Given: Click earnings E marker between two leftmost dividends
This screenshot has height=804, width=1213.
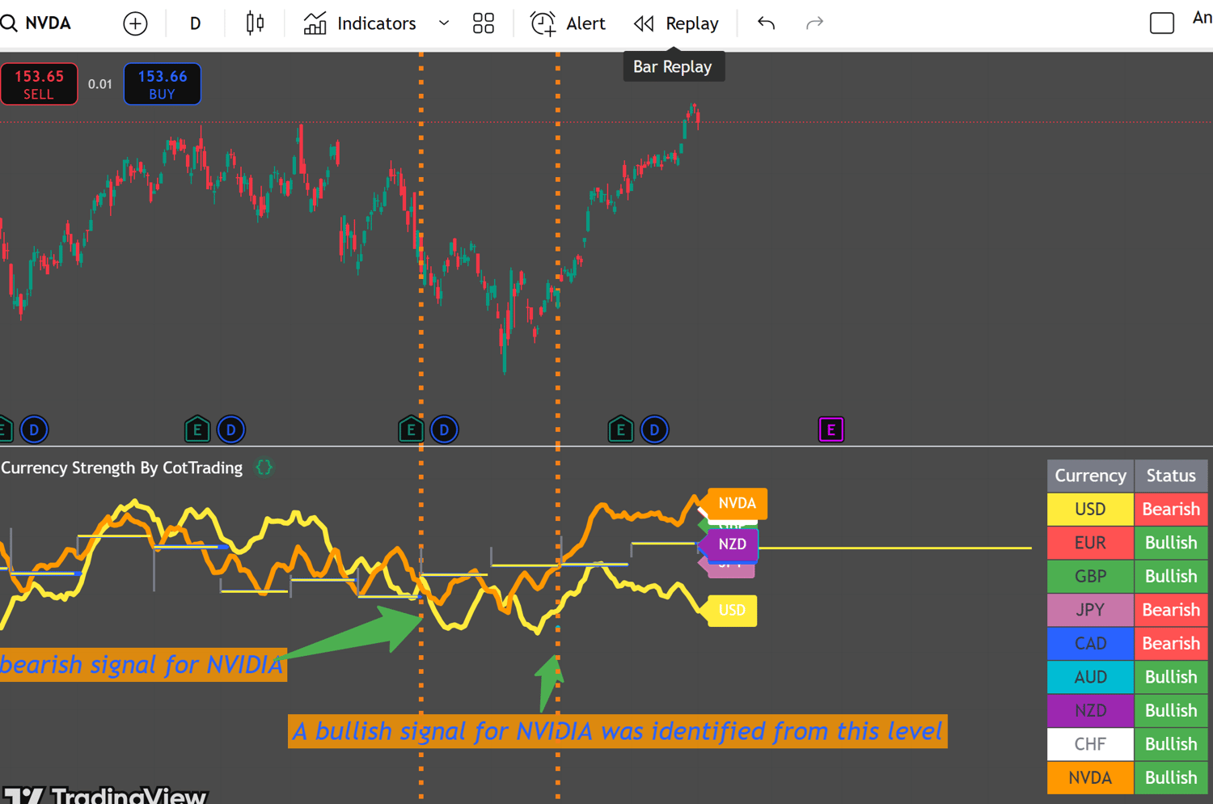Looking at the screenshot, I should (x=197, y=430).
